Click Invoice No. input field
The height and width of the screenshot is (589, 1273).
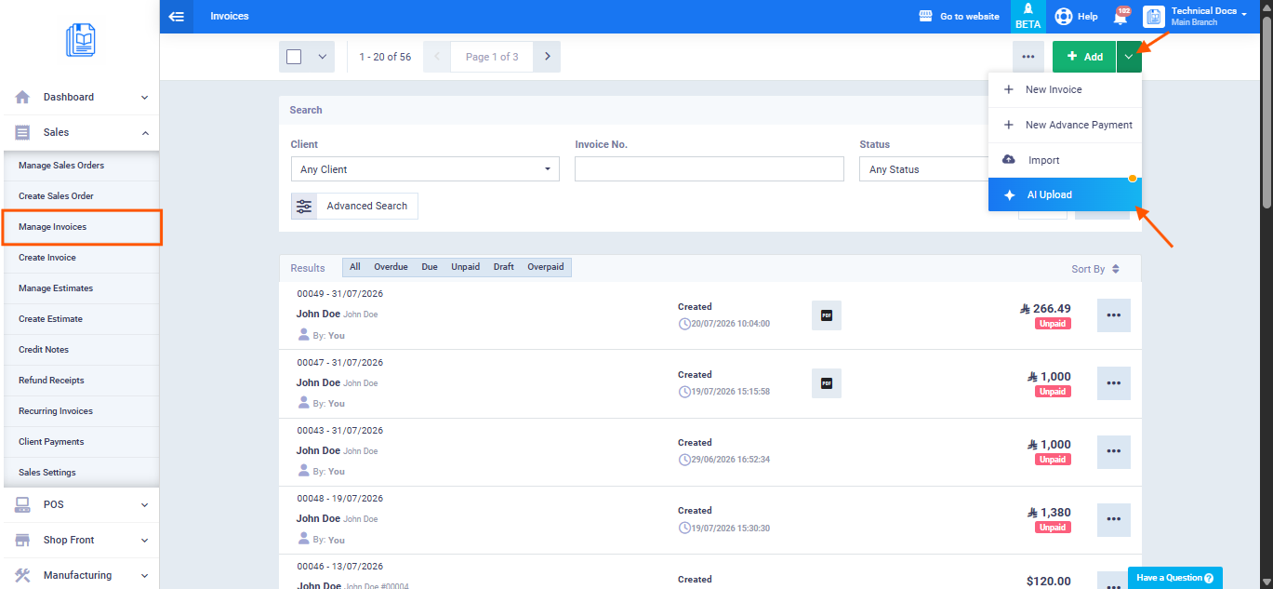709,169
